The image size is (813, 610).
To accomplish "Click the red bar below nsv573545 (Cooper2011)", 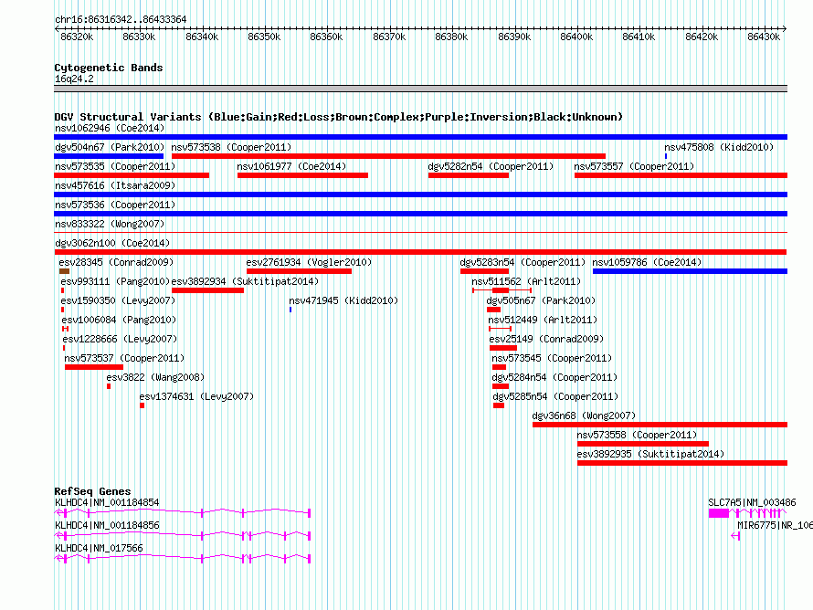I will click(499, 367).
